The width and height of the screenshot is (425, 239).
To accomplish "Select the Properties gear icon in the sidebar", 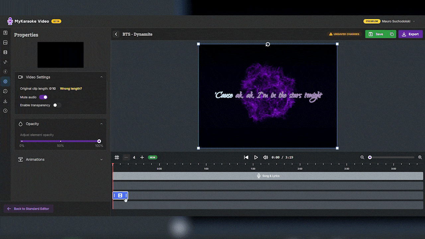I will 5,81.
